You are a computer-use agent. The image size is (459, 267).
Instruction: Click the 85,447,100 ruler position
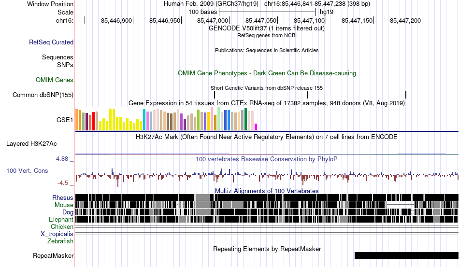tap(309, 20)
